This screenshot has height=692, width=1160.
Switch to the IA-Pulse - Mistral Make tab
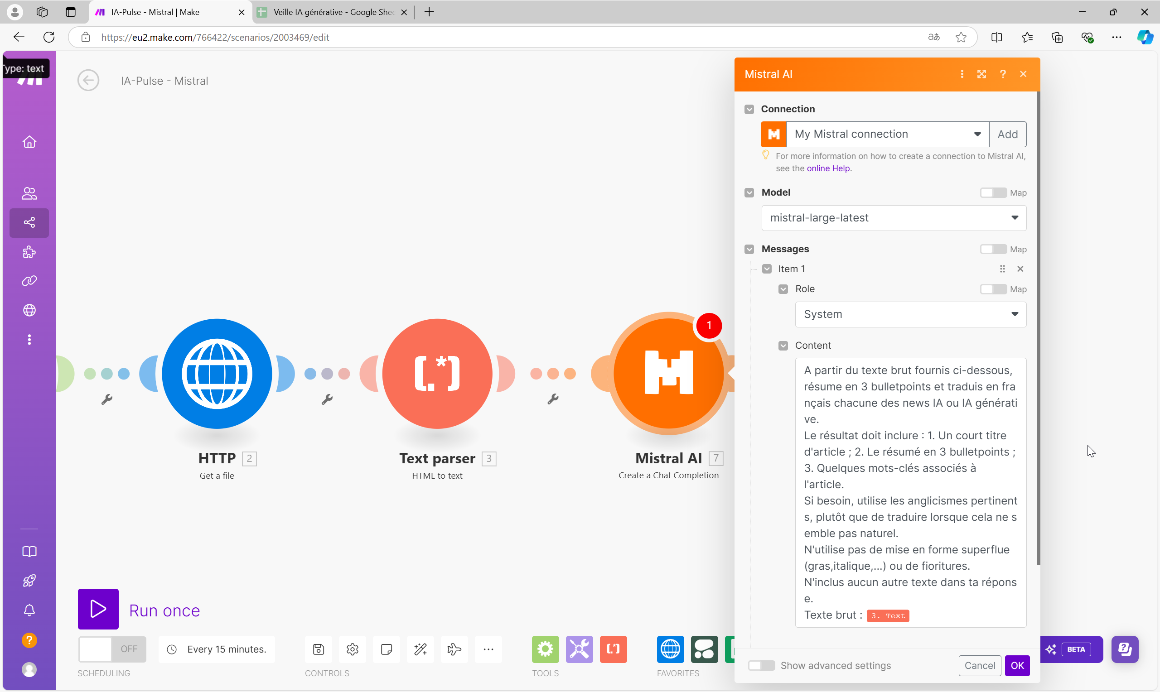170,12
